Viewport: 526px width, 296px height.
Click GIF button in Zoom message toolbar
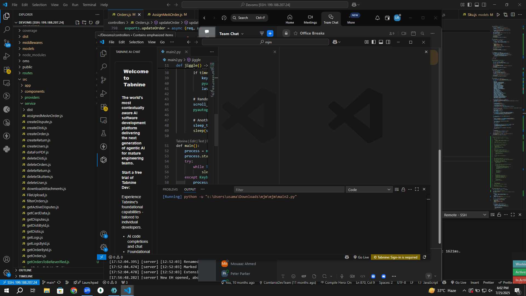pyautogui.click(x=304, y=276)
